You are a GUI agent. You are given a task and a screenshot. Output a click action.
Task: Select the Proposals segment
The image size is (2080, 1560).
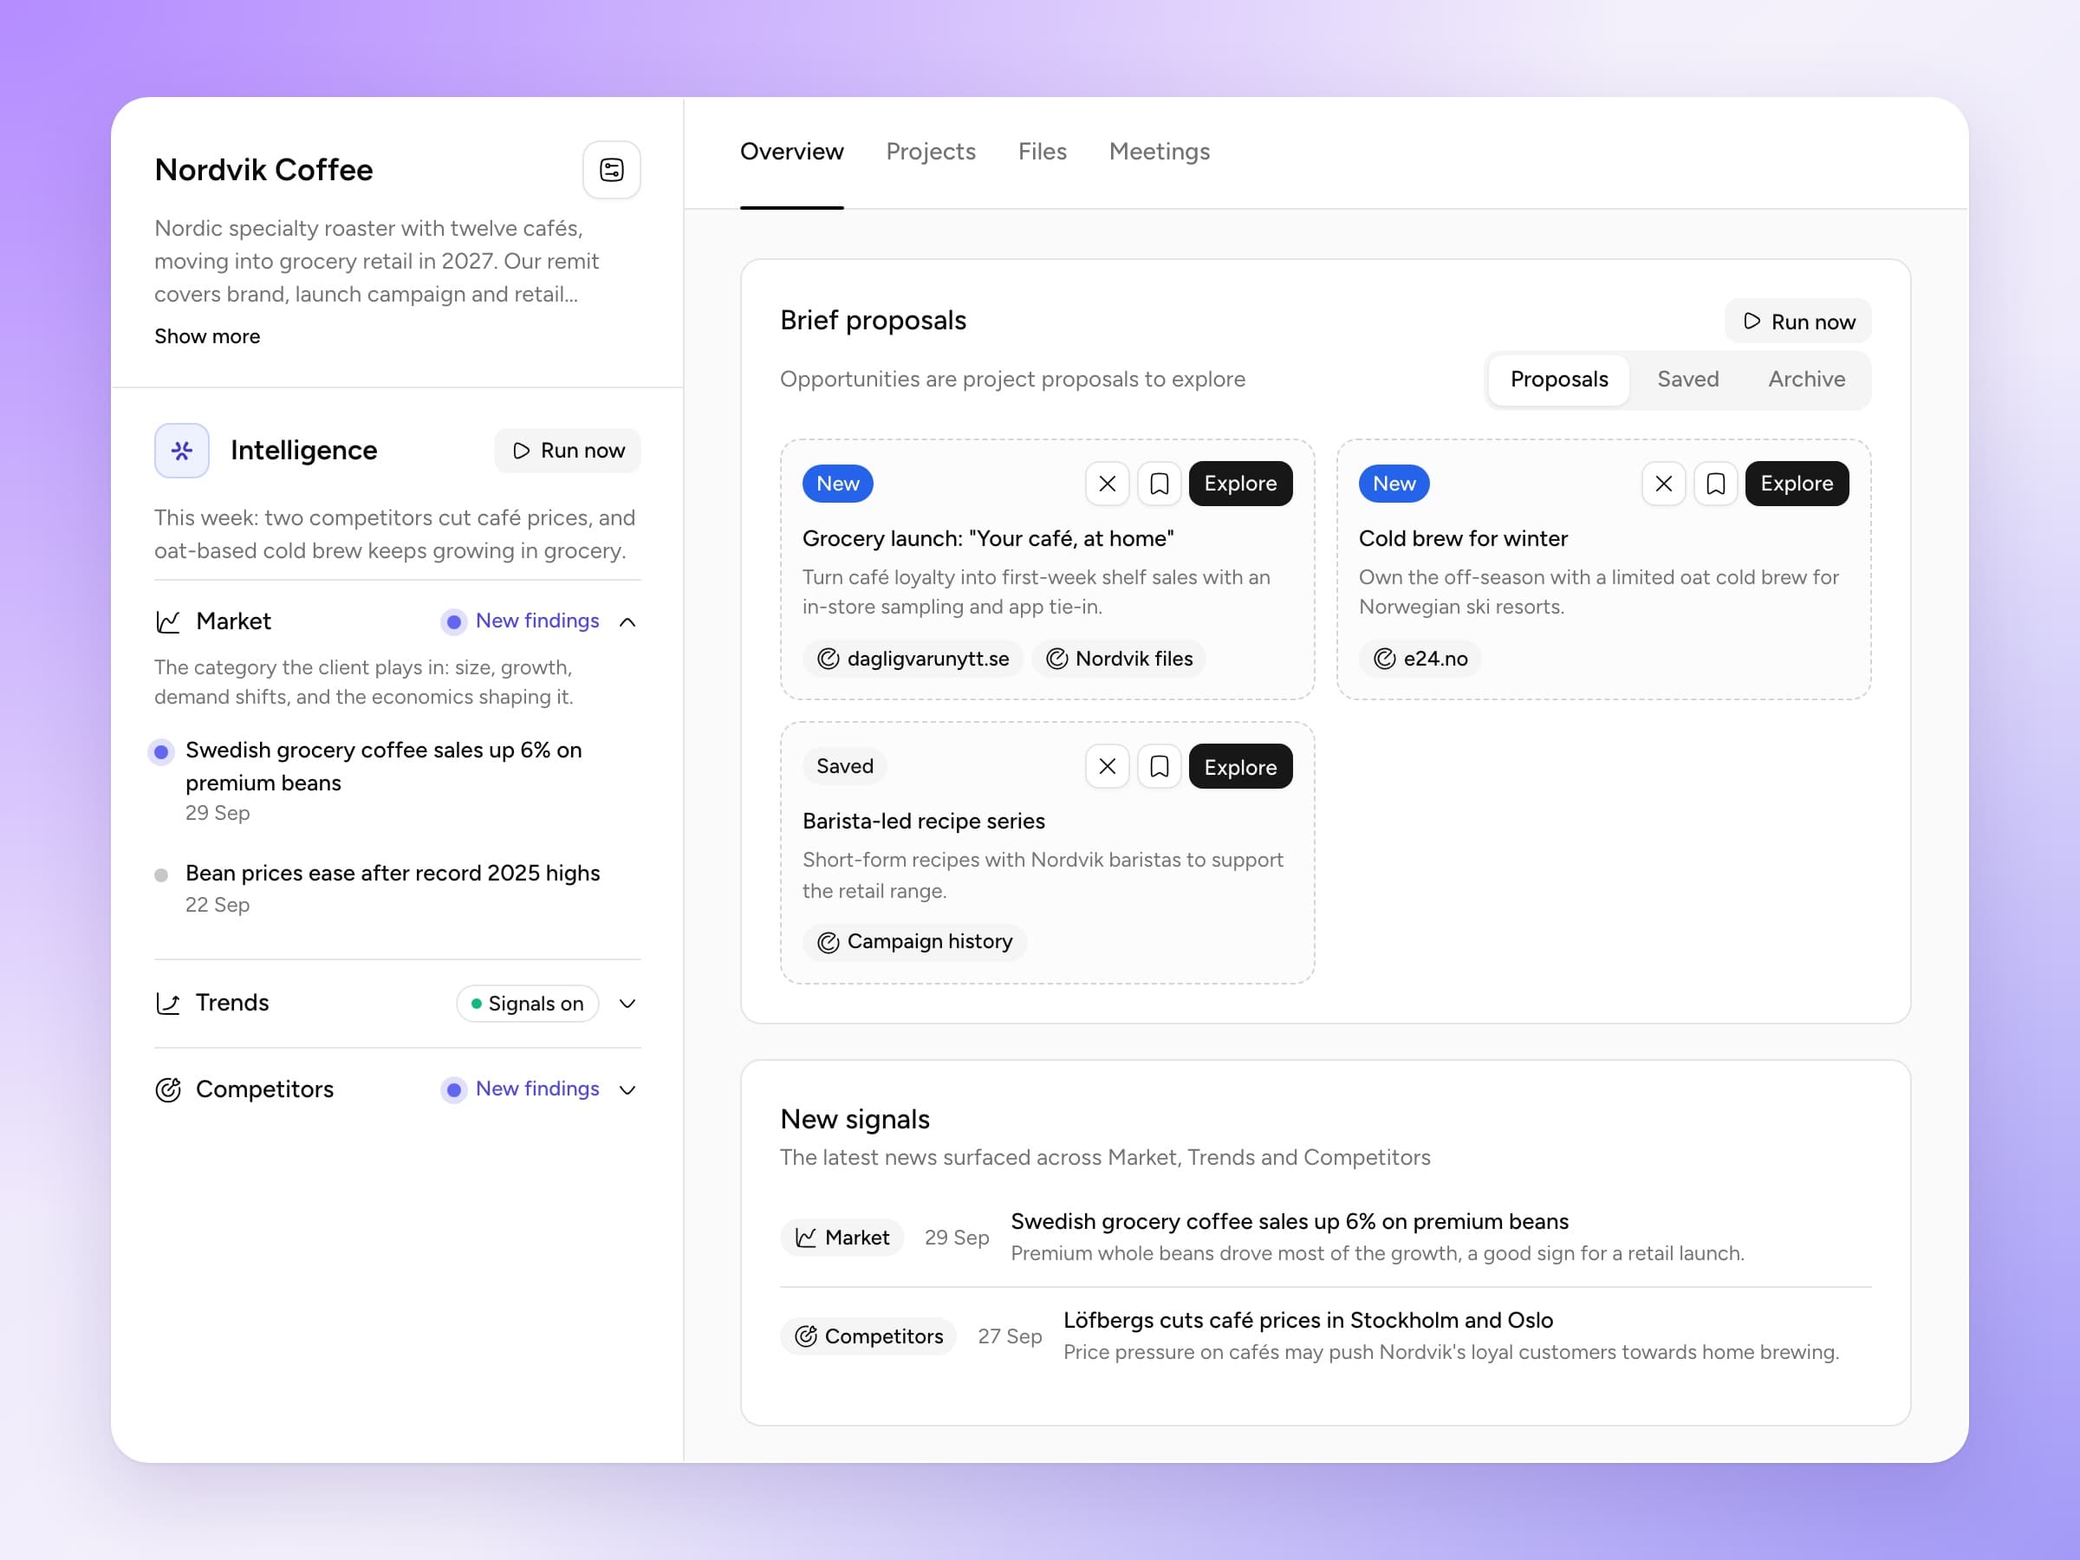point(1558,379)
